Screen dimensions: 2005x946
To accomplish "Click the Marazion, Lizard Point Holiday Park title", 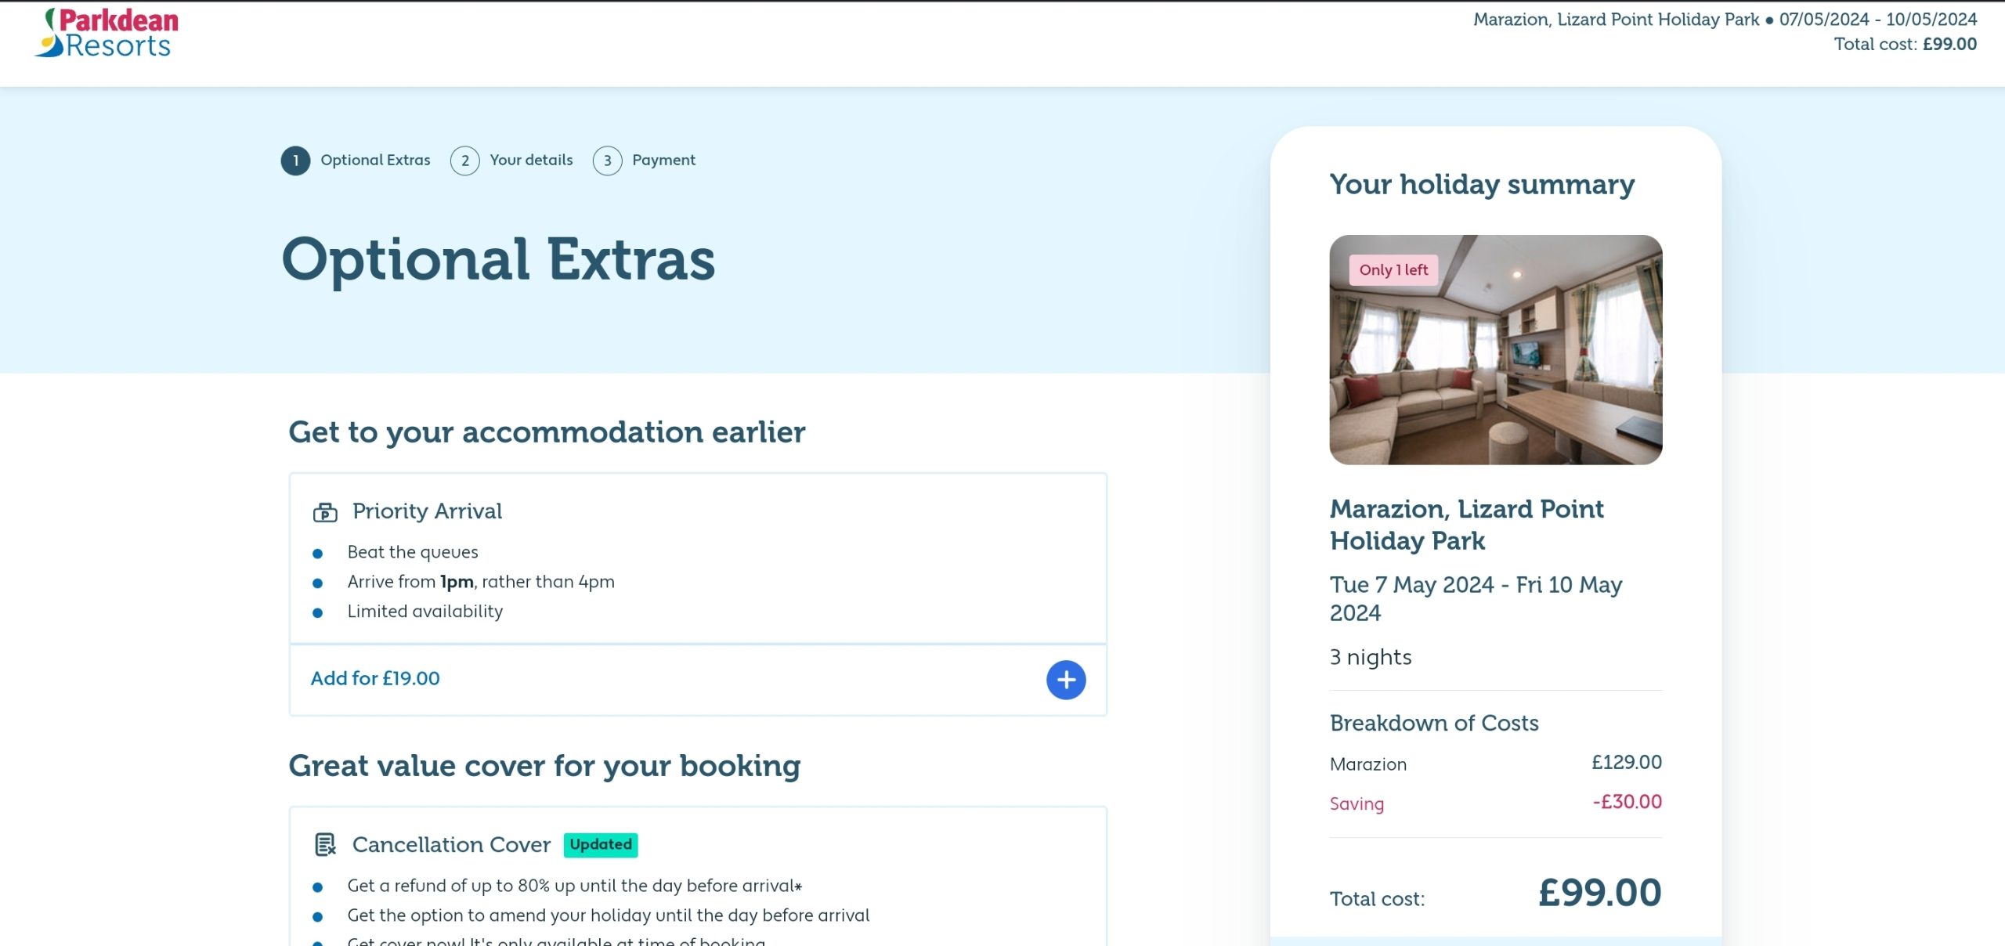I will click(x=1466, y=525).
